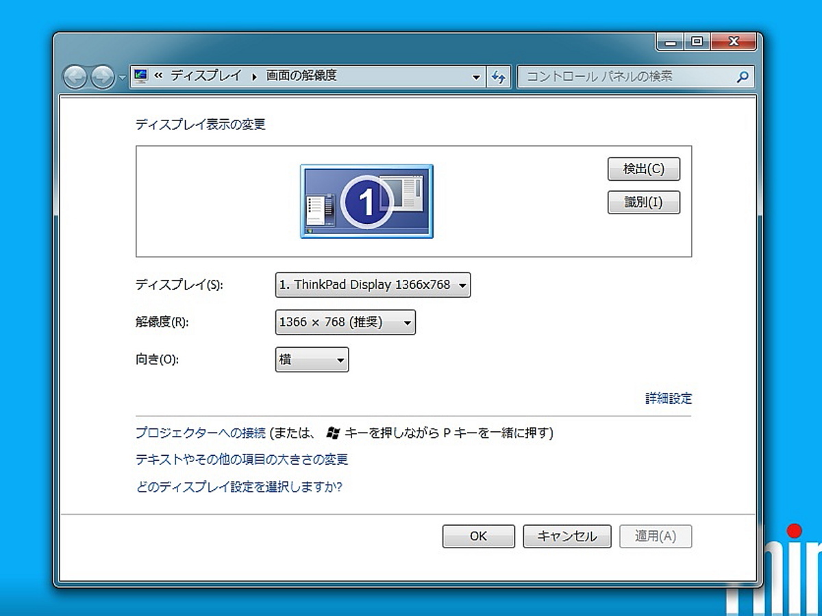Click the Control Panel icon in address bar
Viewport: 822px width, 616px height.
[141, 76]
